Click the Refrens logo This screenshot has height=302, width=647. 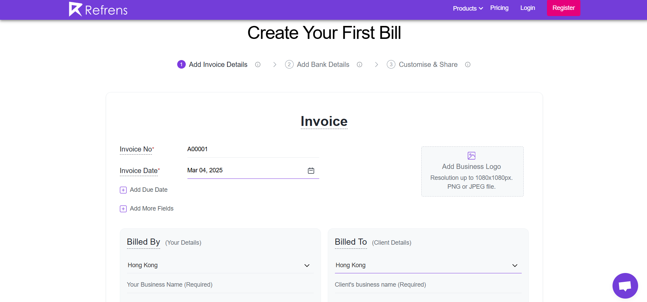pyautogui.click(x=98, y=9)
